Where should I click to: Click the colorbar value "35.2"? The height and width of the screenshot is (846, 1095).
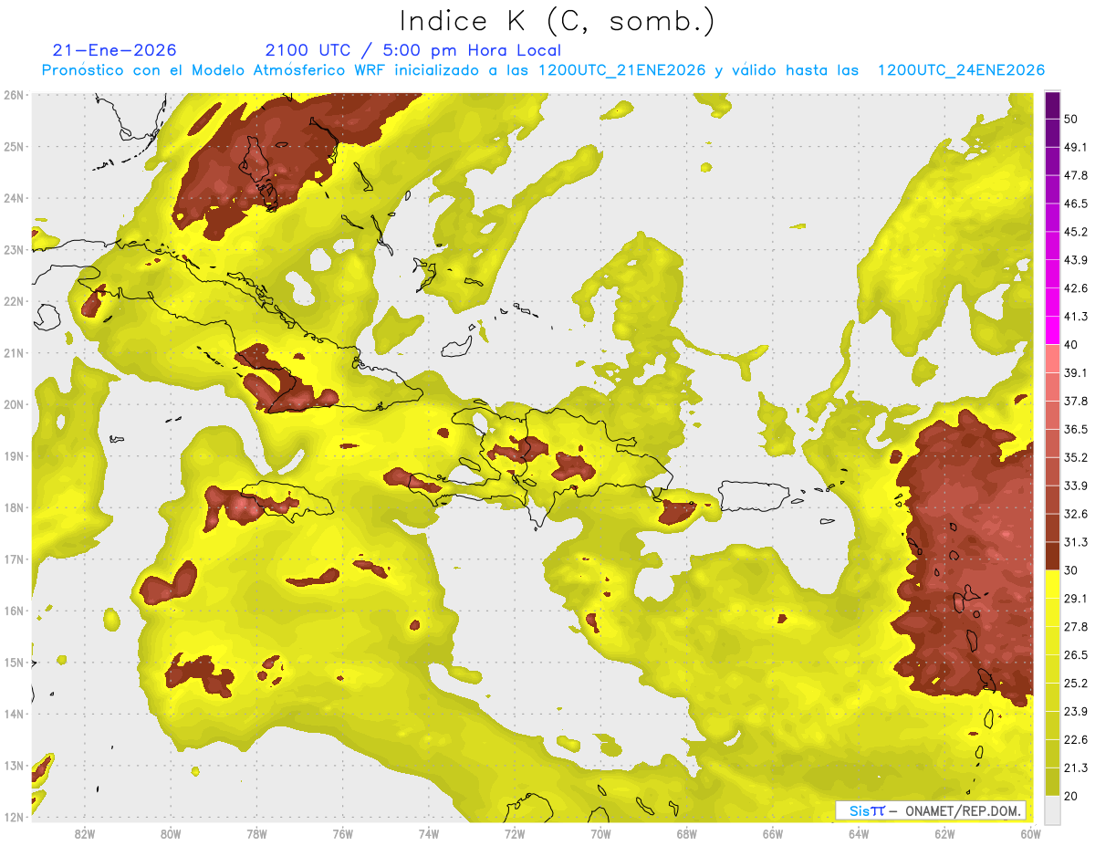click(x=1075, y=457)
